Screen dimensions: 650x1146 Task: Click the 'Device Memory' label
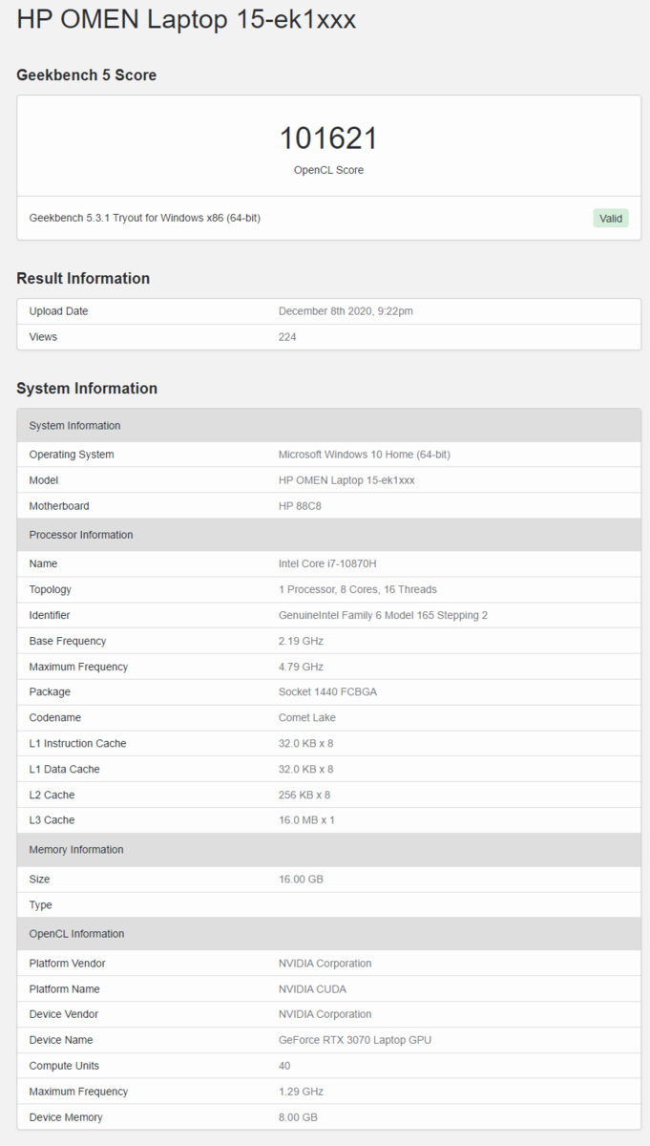pos(66,1117)
